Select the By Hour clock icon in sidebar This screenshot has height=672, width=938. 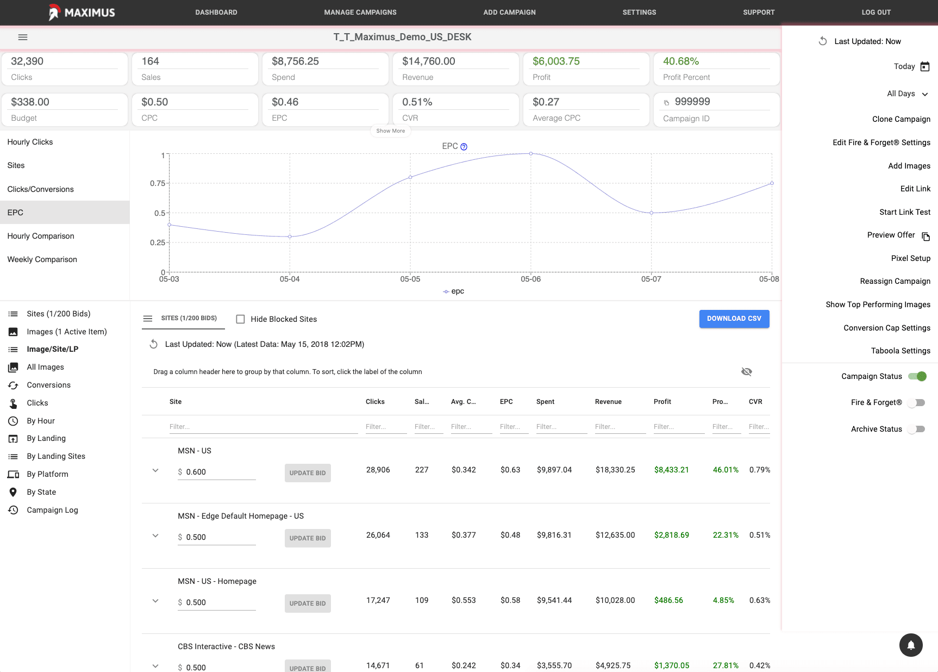pos(13,420)
